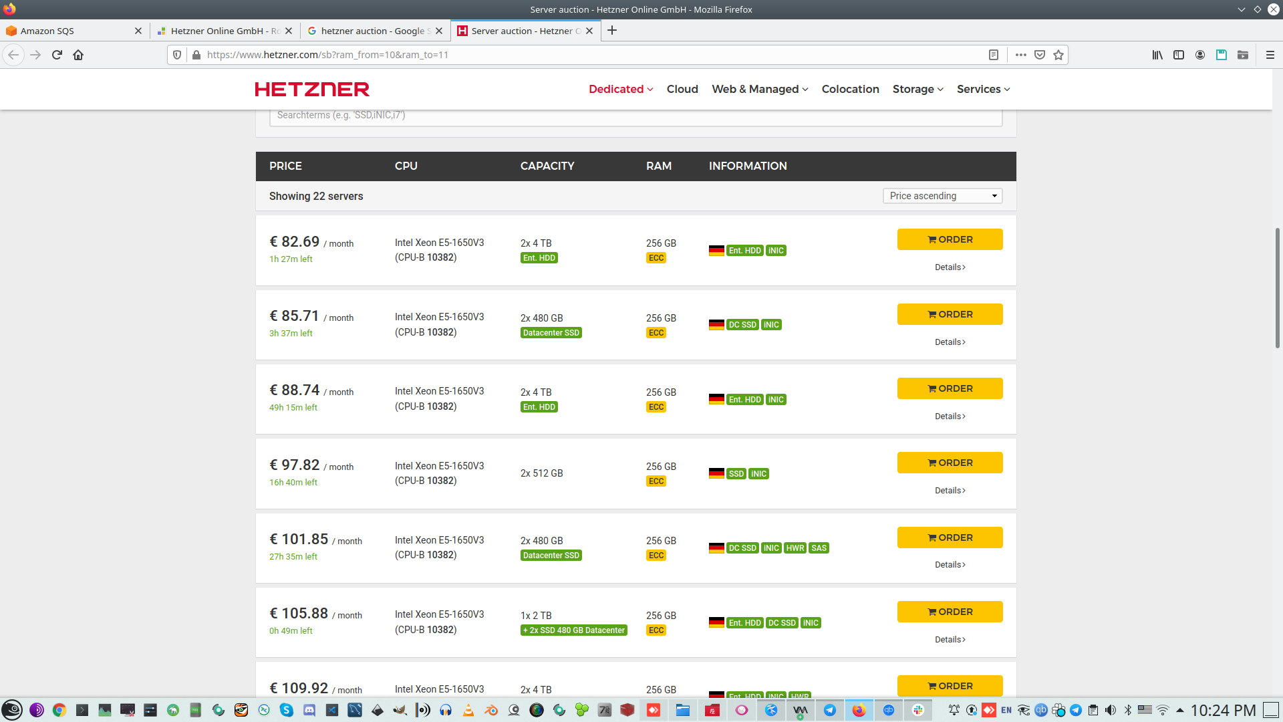The width and height of the screenshot is (1283, 722).
Task: Open the Price ascending sort dropdown
Action: (942, 196)
